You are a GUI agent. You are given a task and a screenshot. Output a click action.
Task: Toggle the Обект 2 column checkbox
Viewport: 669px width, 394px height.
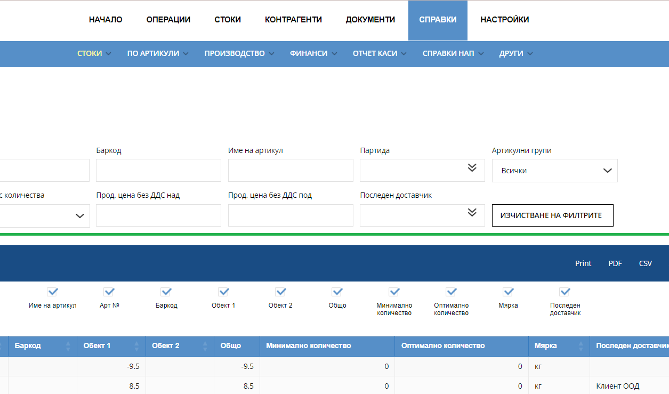click(280, 292)
